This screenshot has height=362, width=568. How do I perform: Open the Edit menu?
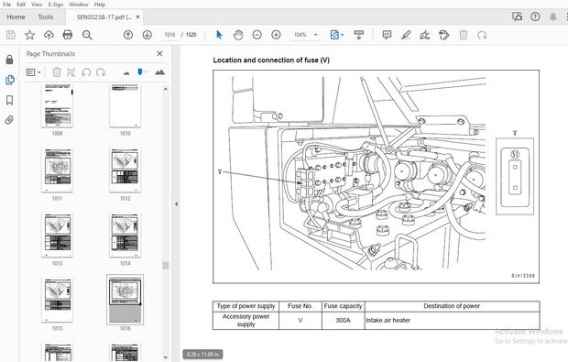[x=21, y=5]
